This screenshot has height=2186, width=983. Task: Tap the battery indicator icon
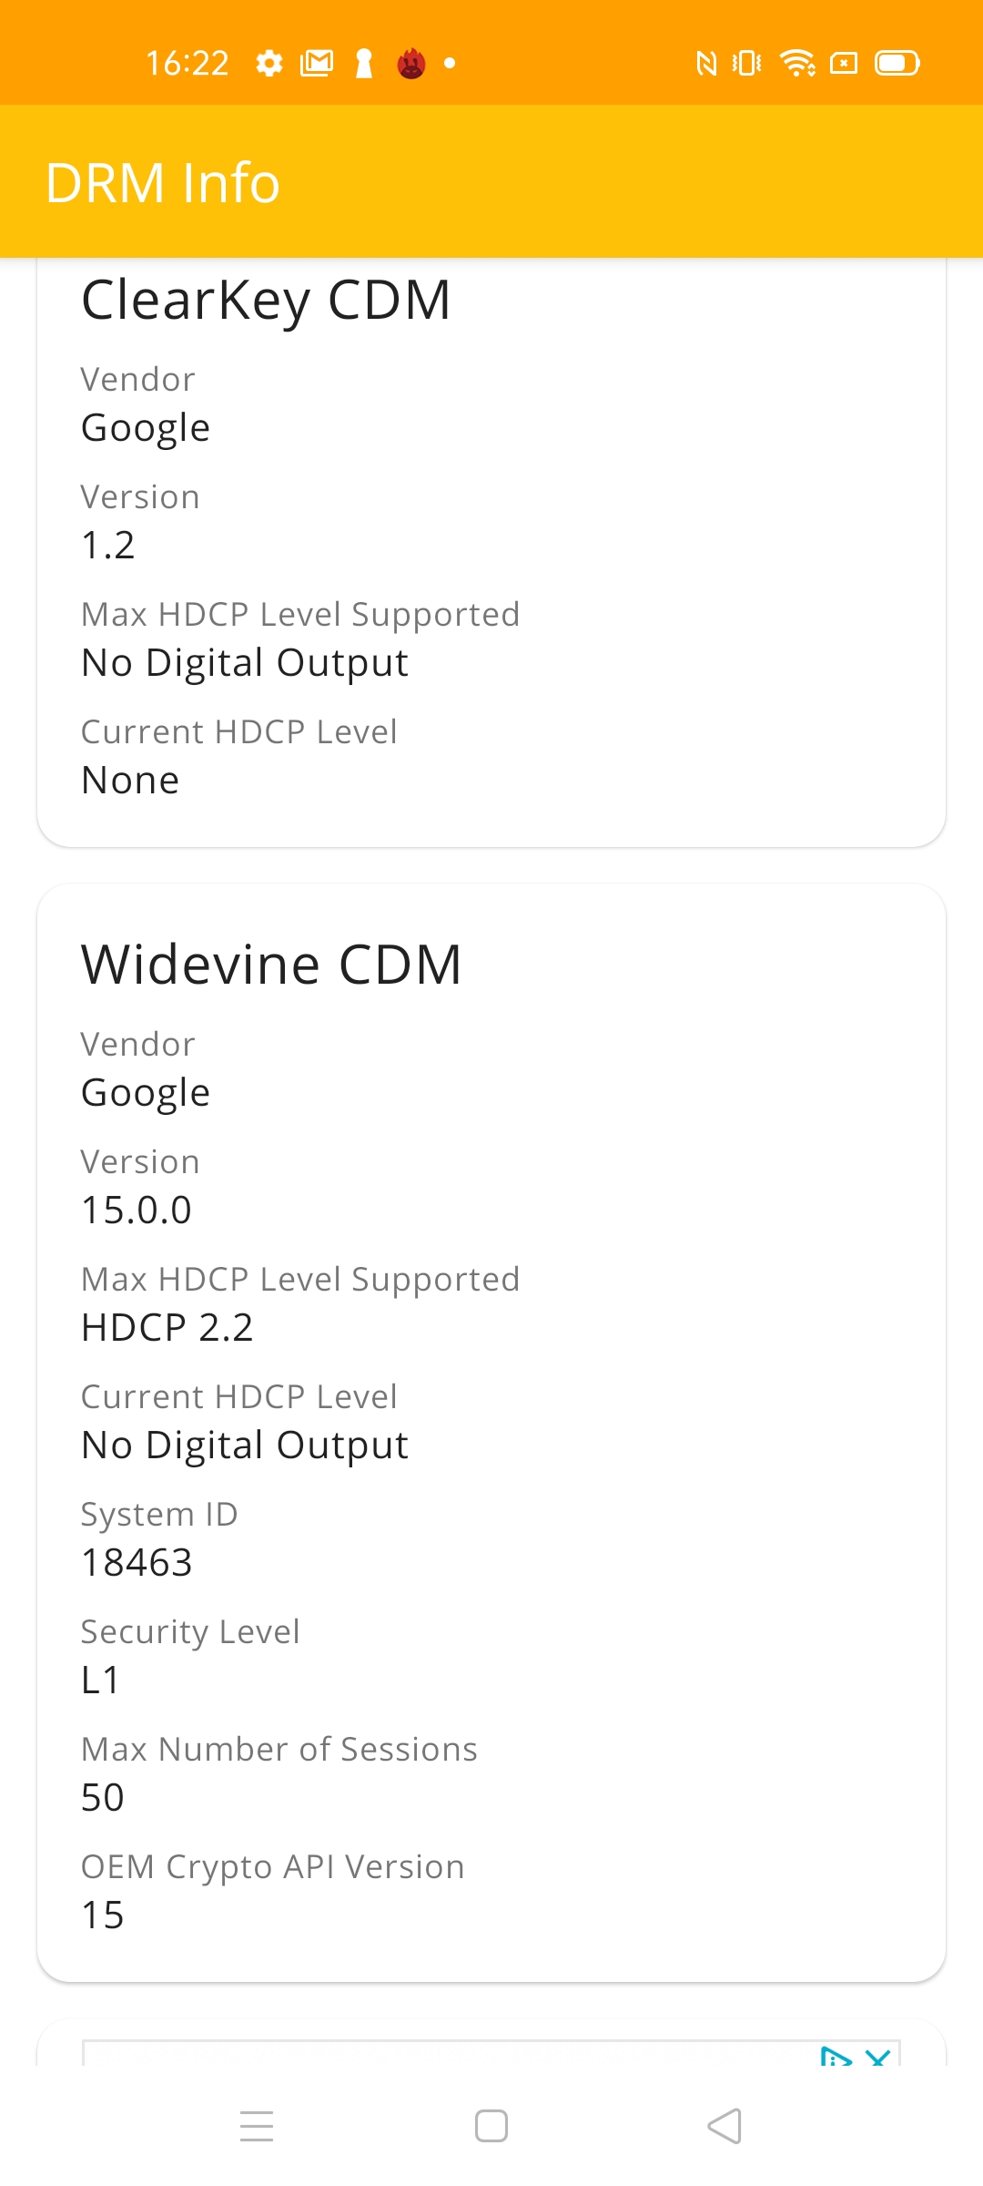click(897, 63)
